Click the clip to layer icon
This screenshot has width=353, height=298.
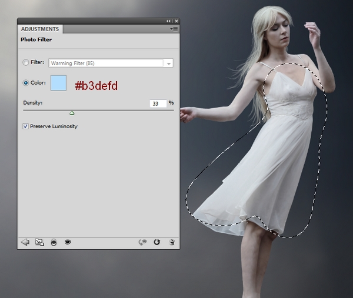(54, 242)
